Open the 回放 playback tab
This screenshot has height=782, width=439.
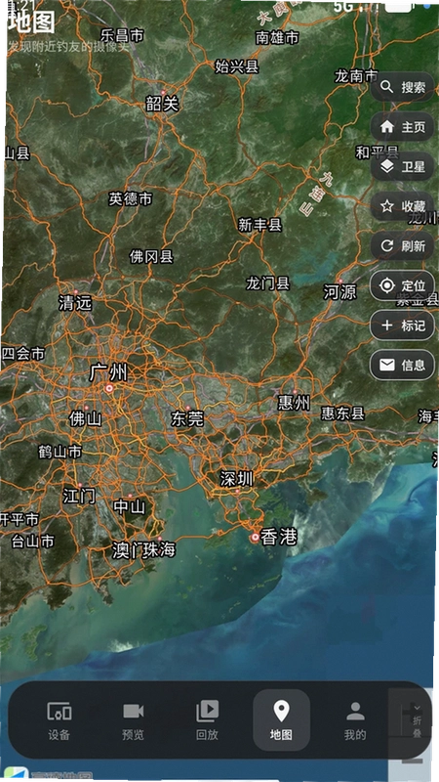pyautogui.click(x=207, y=720)
